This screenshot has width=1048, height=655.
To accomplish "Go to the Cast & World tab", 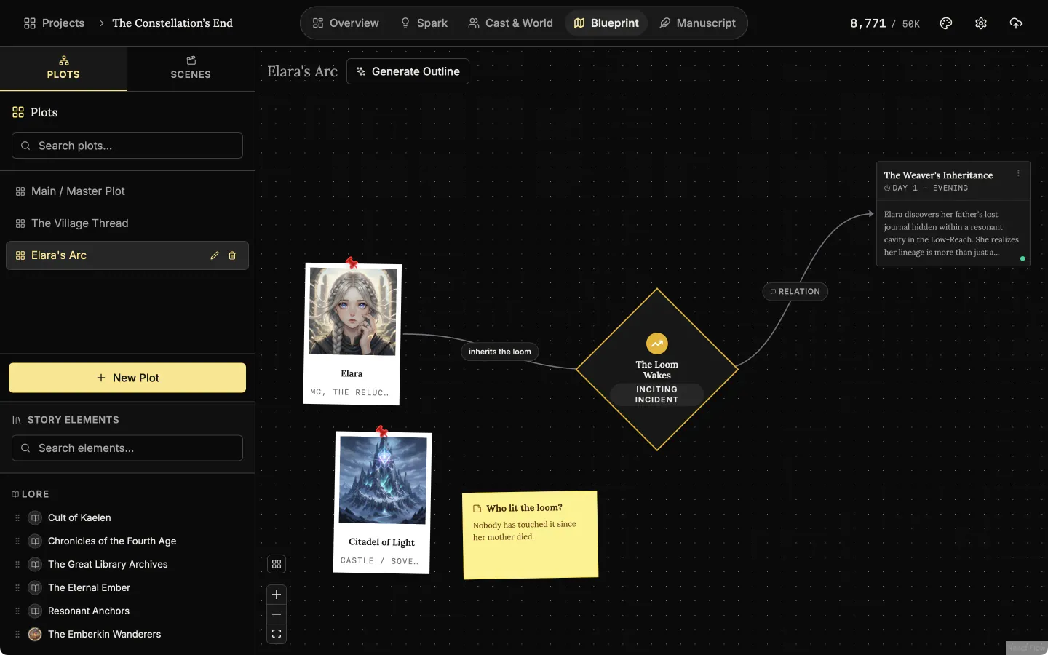I will (x=510, y=23).
